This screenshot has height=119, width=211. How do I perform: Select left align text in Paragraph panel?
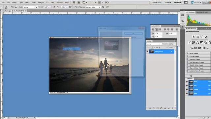tap(153, 29)
